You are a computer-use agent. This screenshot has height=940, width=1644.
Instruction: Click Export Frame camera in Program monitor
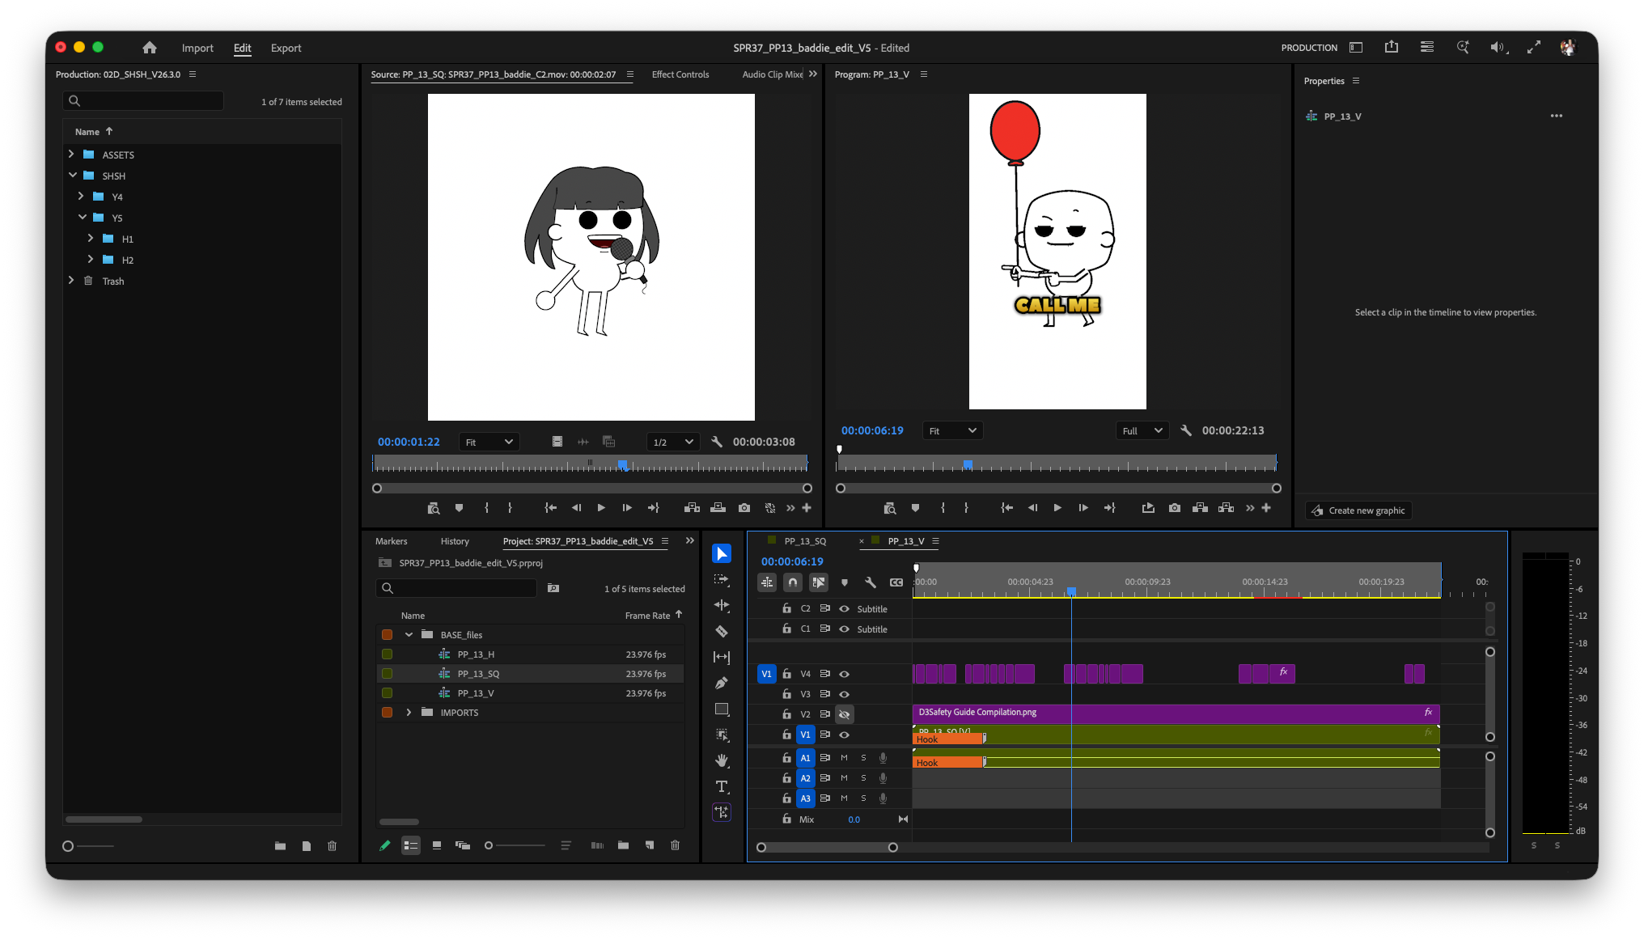point(1175,508)
